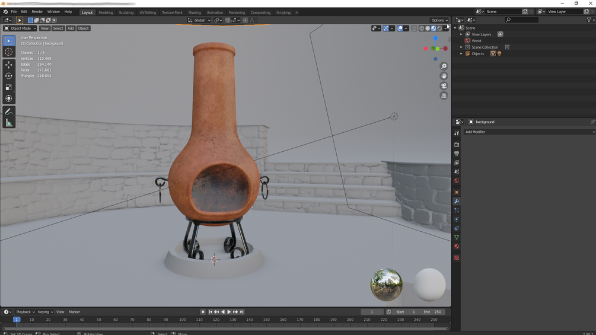Switch to Rendered viewport shading

click(x=440, y=28)
